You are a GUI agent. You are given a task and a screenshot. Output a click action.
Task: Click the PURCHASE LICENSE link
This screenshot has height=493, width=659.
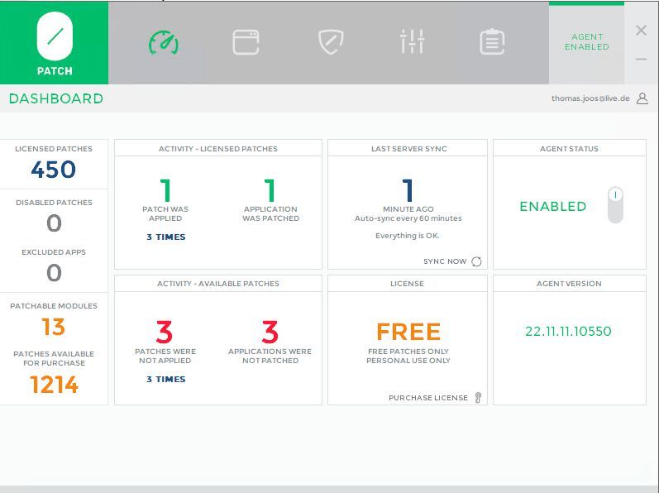(x=428, y=398)
